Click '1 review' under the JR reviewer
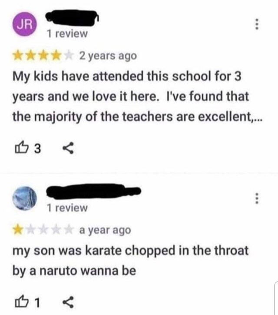This screenshot has width=278, height=315. (x=67, y=34)
